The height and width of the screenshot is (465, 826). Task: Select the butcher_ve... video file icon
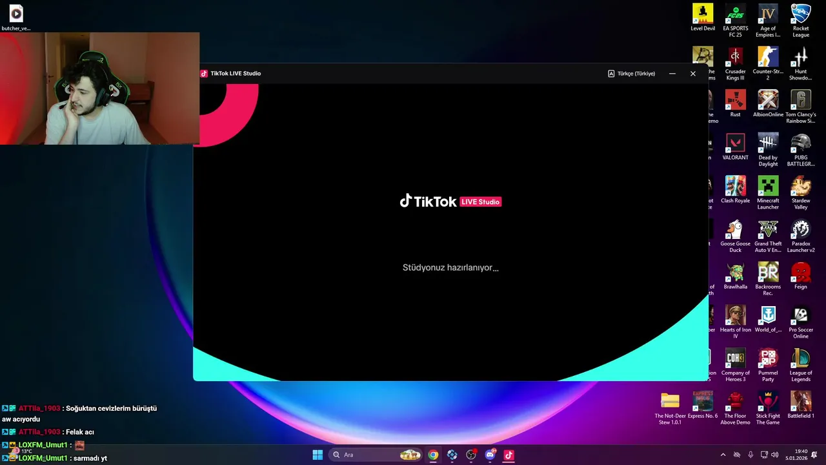click(x=16, y=17)
